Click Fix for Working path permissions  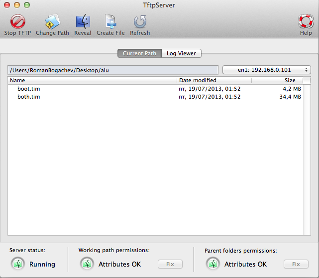[x=170, y=264]
